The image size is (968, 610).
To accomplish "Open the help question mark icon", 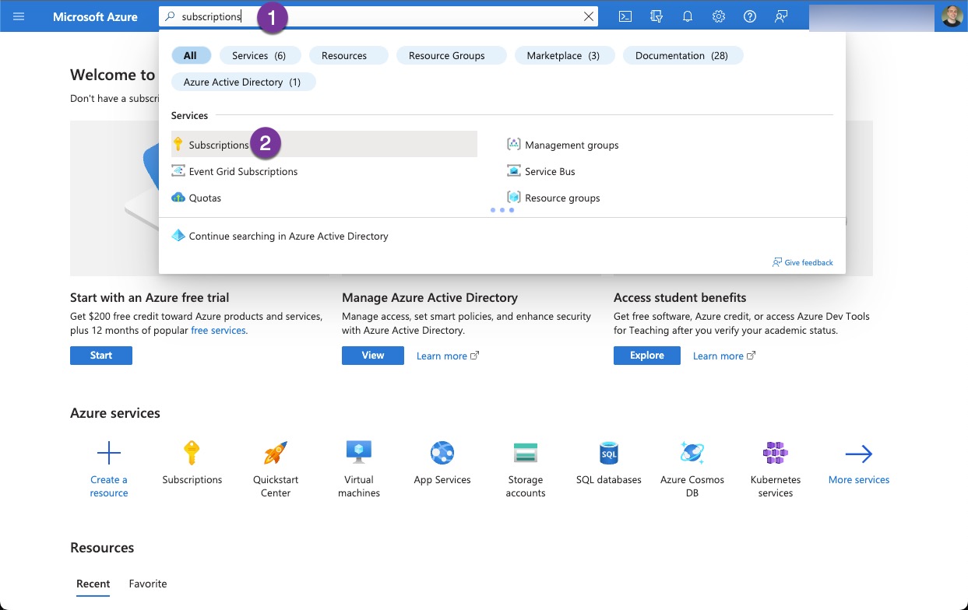I will click(x=749, y=16).
